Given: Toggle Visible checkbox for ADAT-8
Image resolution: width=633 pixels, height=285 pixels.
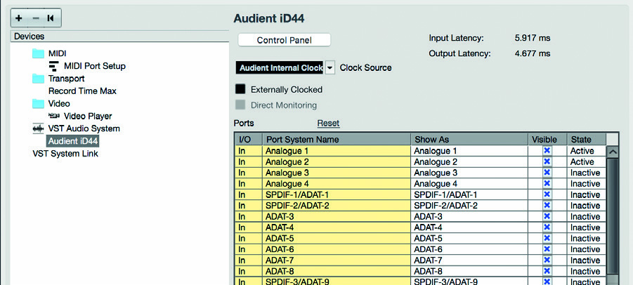Looking at the screenshot, I should click(x=547, y=271).
